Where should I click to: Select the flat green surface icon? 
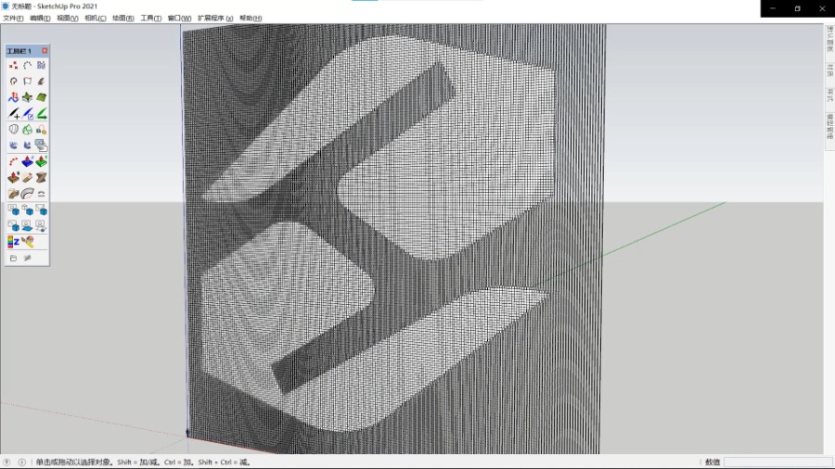click(41, 97)
